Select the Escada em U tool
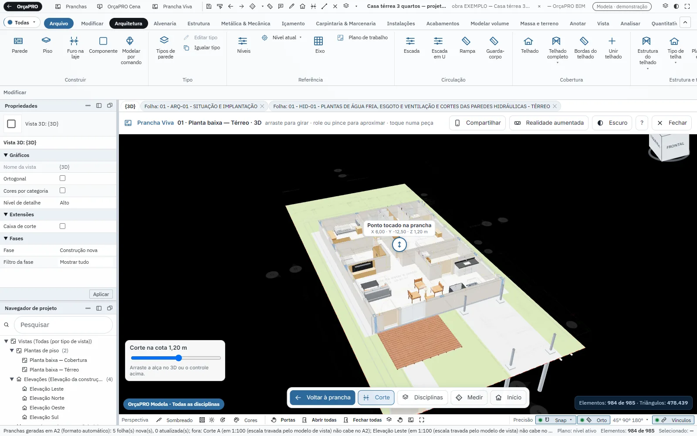 point(439,48)
